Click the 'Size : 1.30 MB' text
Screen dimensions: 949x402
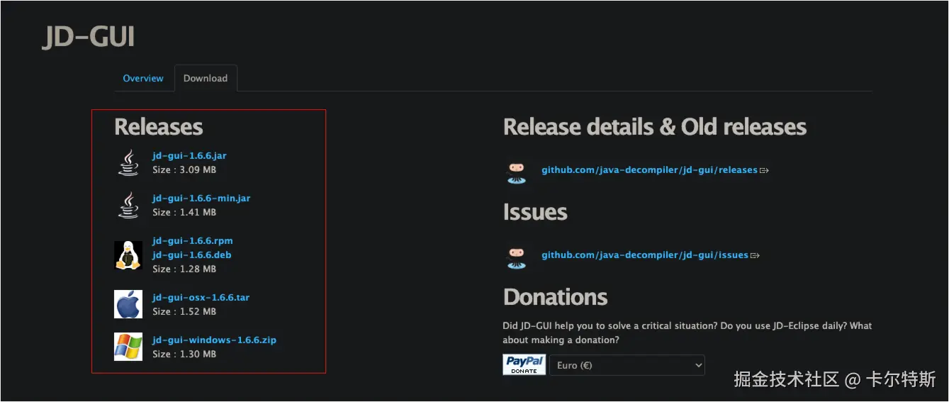pos(184,354)
